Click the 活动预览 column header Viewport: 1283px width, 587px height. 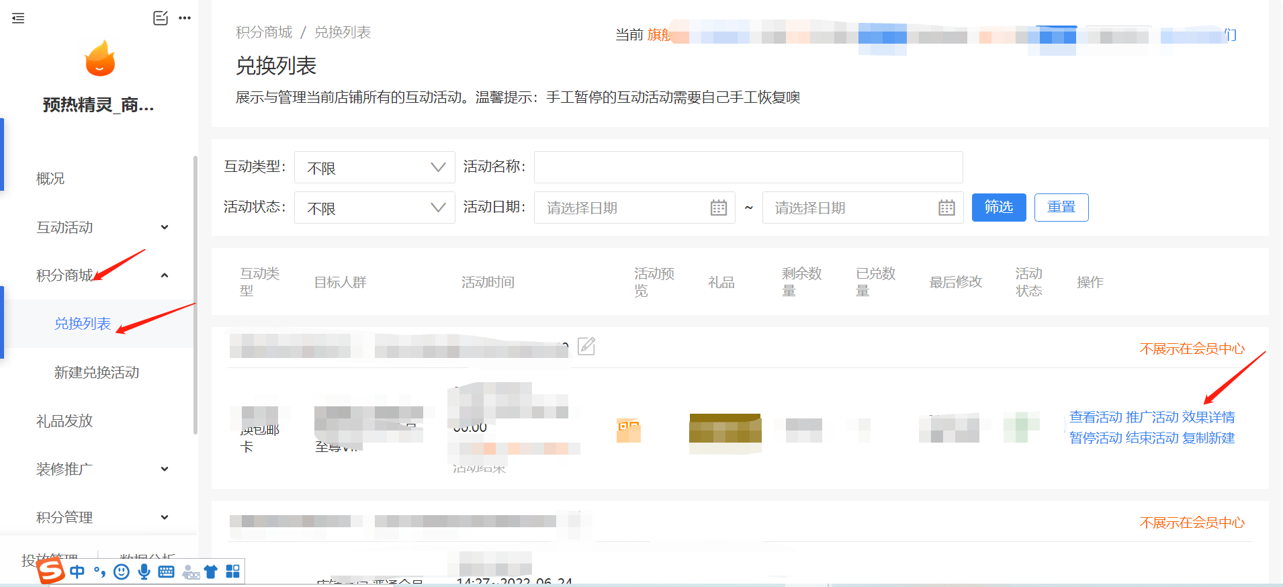point(654,282)
